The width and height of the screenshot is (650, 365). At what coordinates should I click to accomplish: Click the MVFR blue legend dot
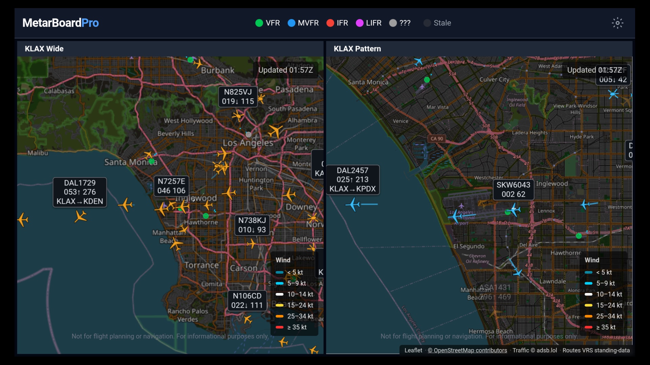(291, 23)
